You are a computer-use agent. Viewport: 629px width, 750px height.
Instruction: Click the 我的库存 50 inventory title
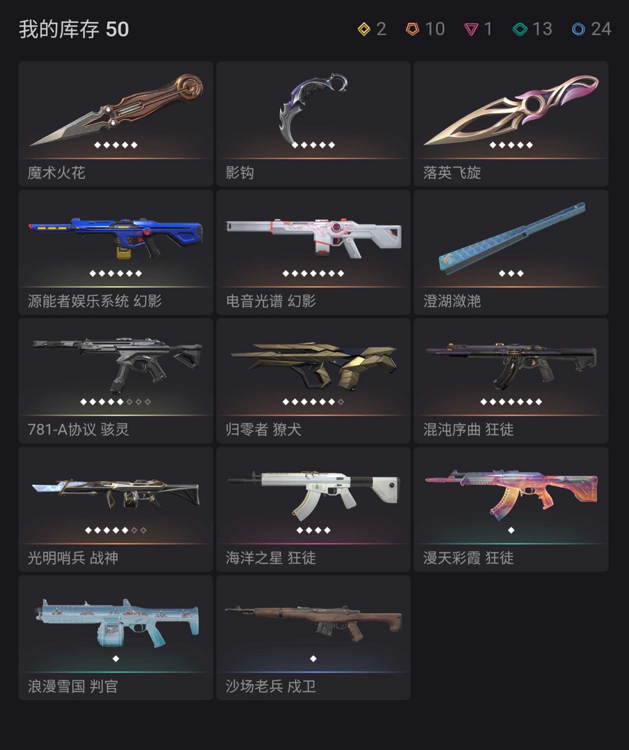(74, 29)
